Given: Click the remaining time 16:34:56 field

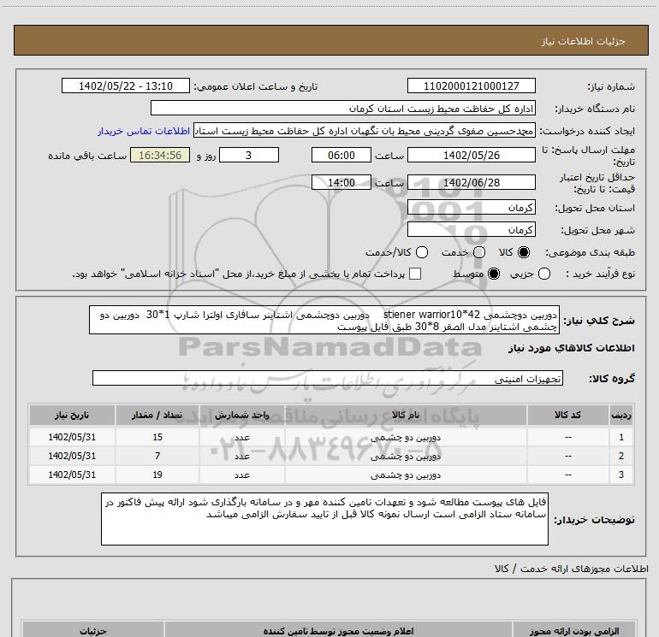Looking at the screenshot, I should pyautogui.click(x=160, y=156).
